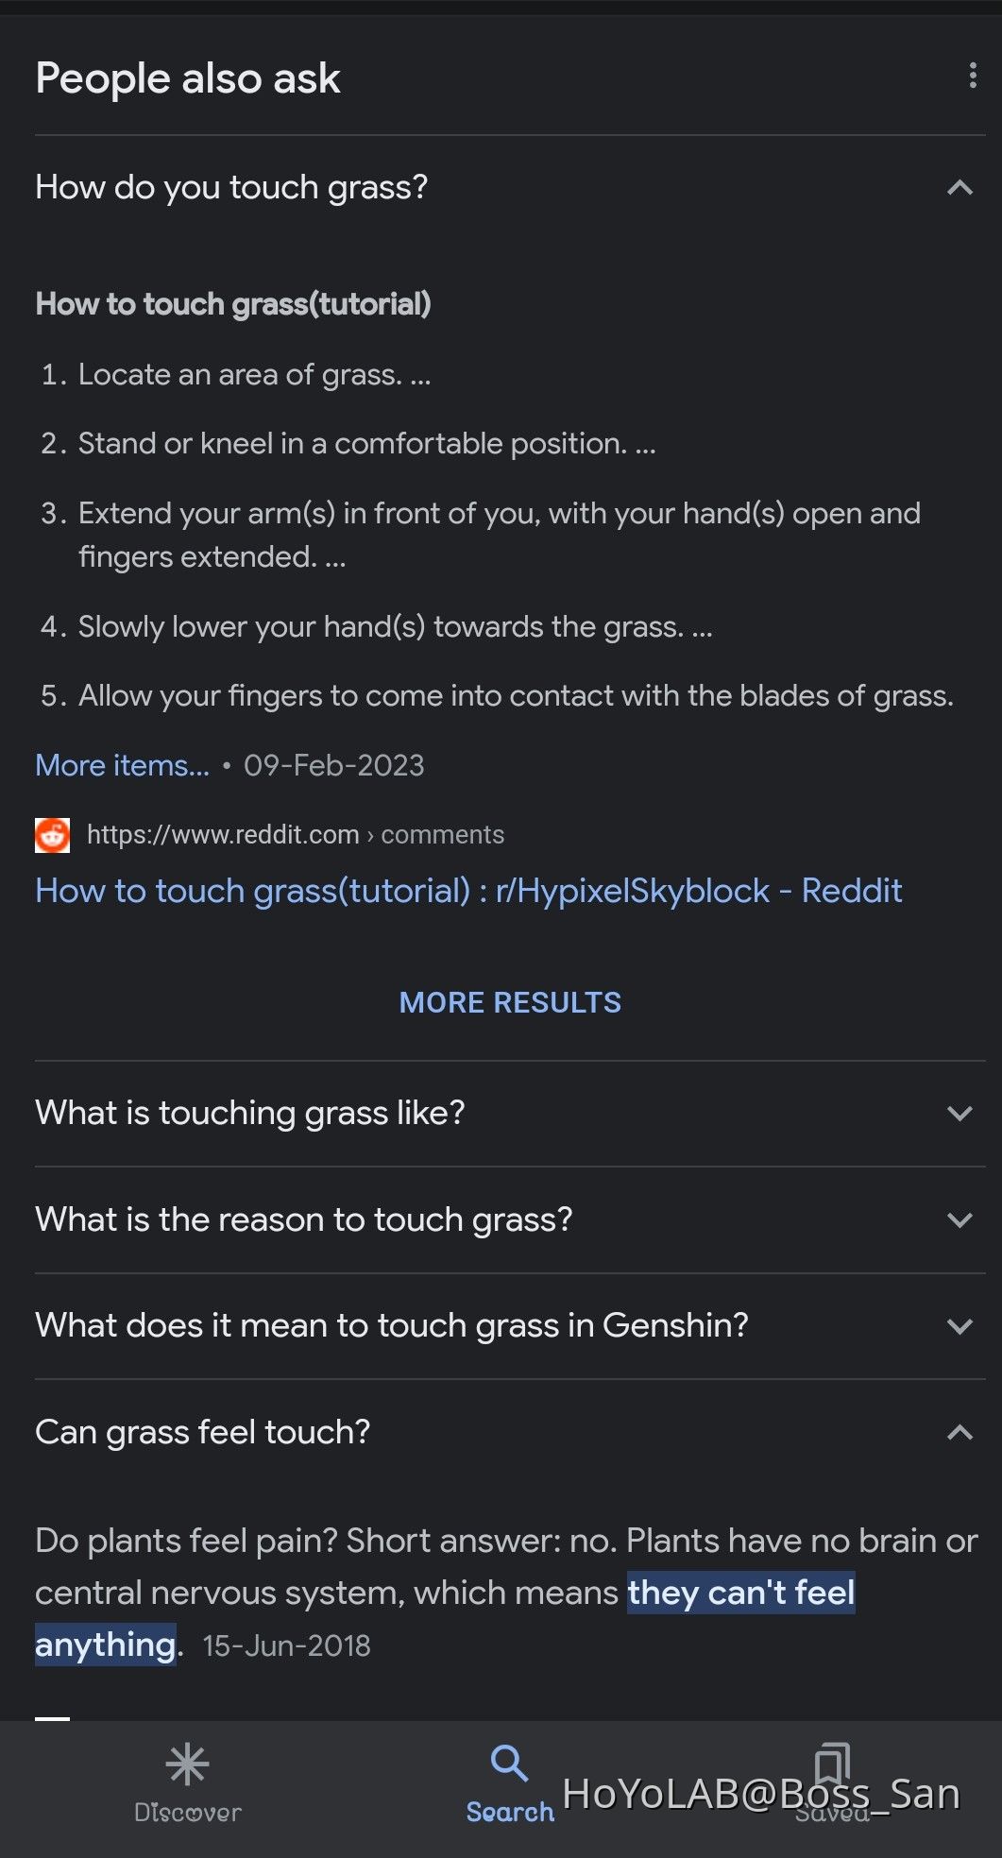Image resolution: width=1002 pixels, height=1858 pixels.
Task: Tap the 'Can grass feel touch?' question text
Action: click(x=203, y=1432)
